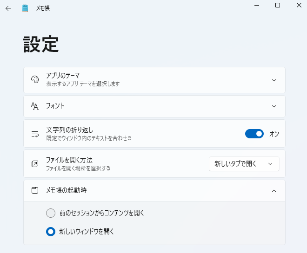Select 新しいウィンドウを開く radio button
Screen dimensions: 307x253
51,231
